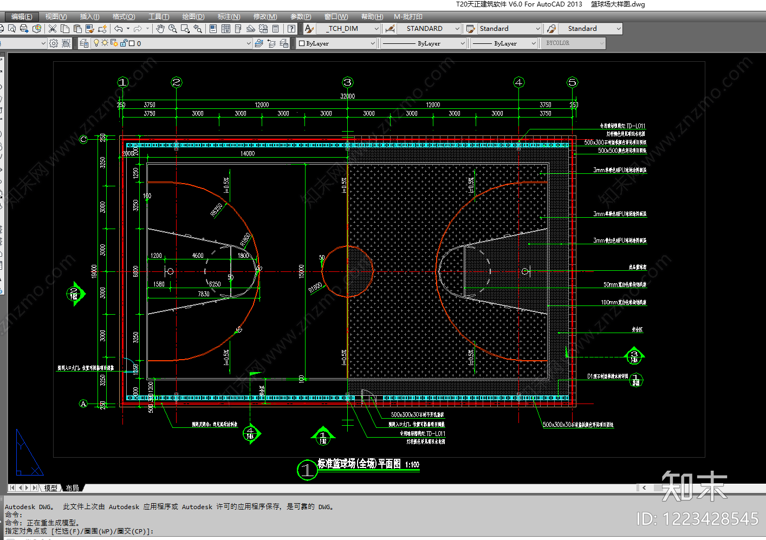The width and height of the screenshot is (766, 540).
Task: Open the multileader style Standard dropdown
Action: click(618, 29)
